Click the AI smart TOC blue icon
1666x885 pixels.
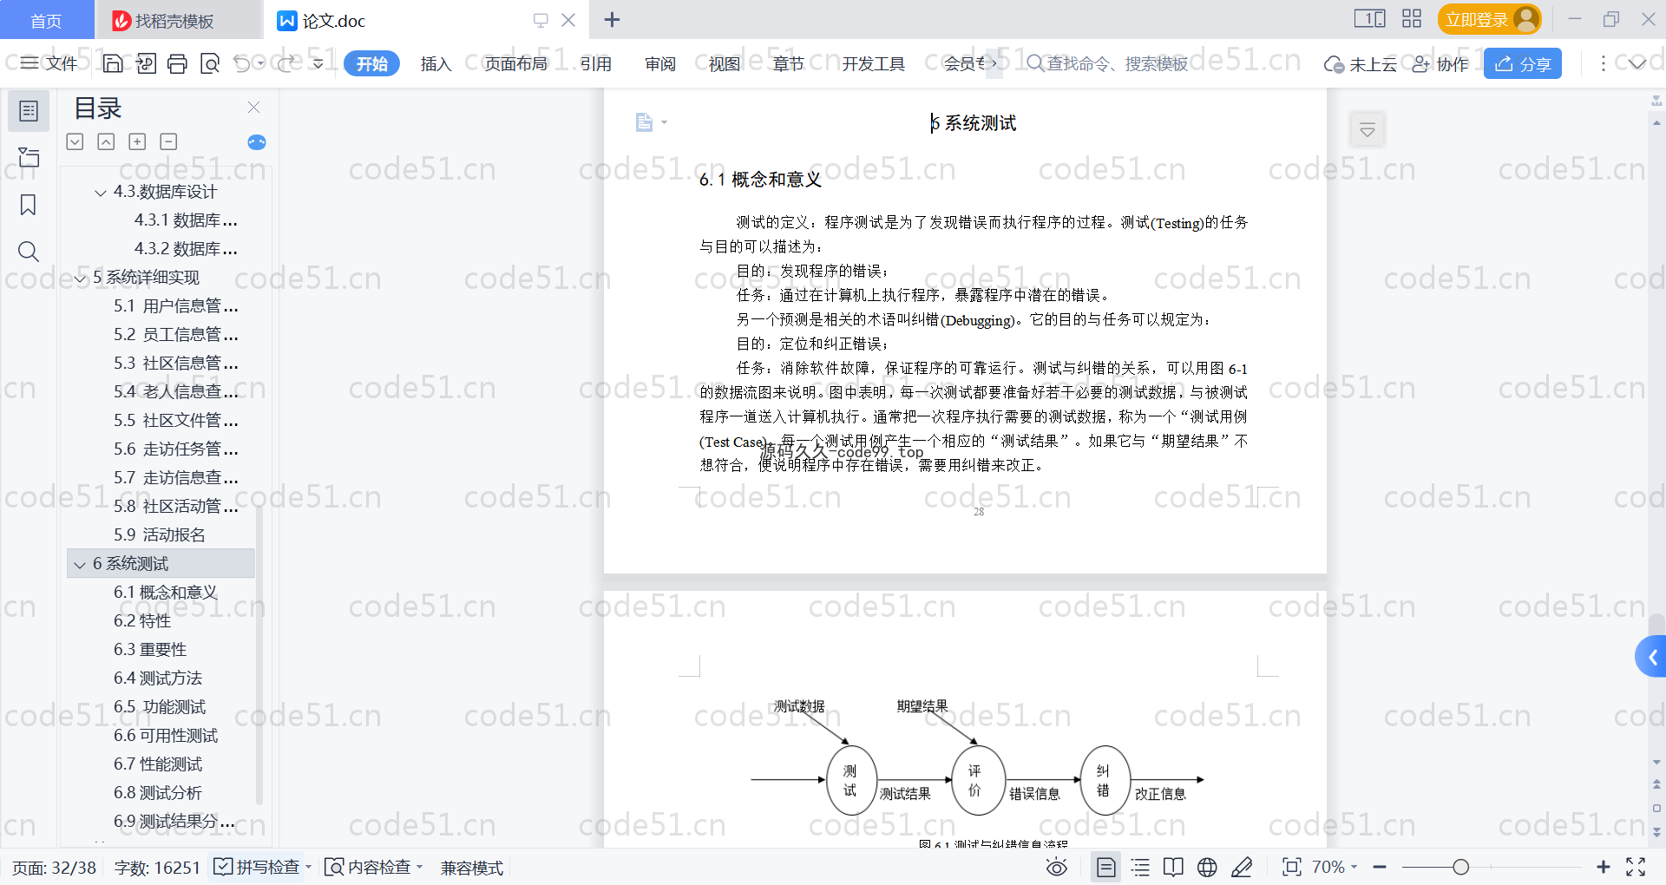click(257, 142)
